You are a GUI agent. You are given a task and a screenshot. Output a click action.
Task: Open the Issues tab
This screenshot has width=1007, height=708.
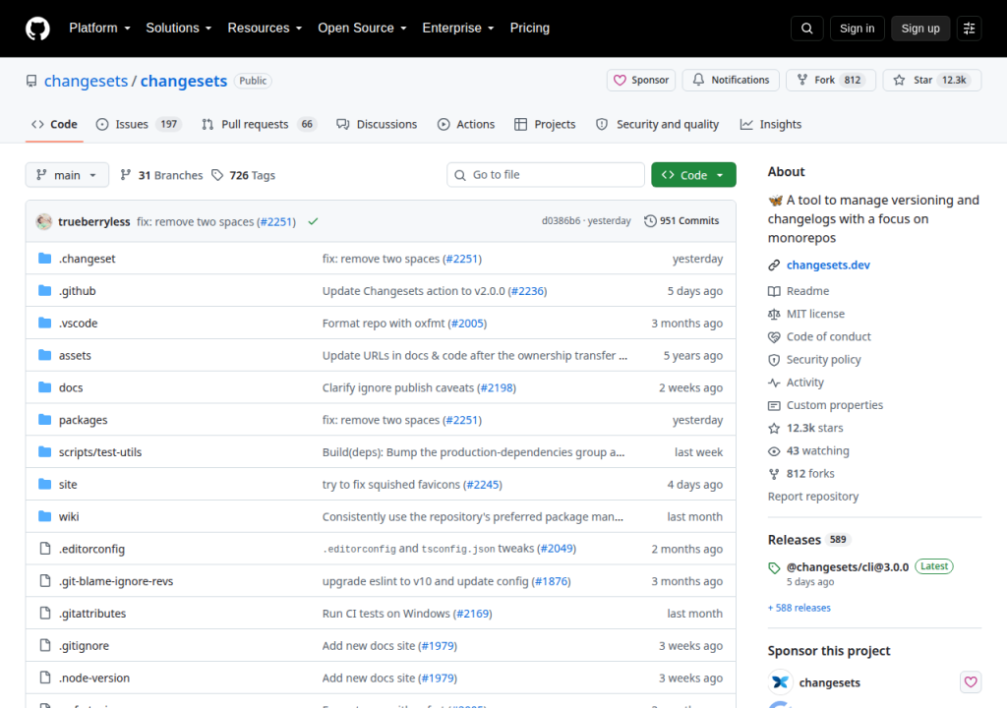[x=139, y=124]
